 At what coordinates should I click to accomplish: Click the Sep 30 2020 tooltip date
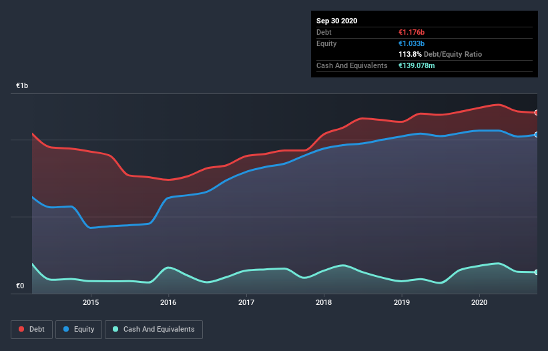pos(336,21)
